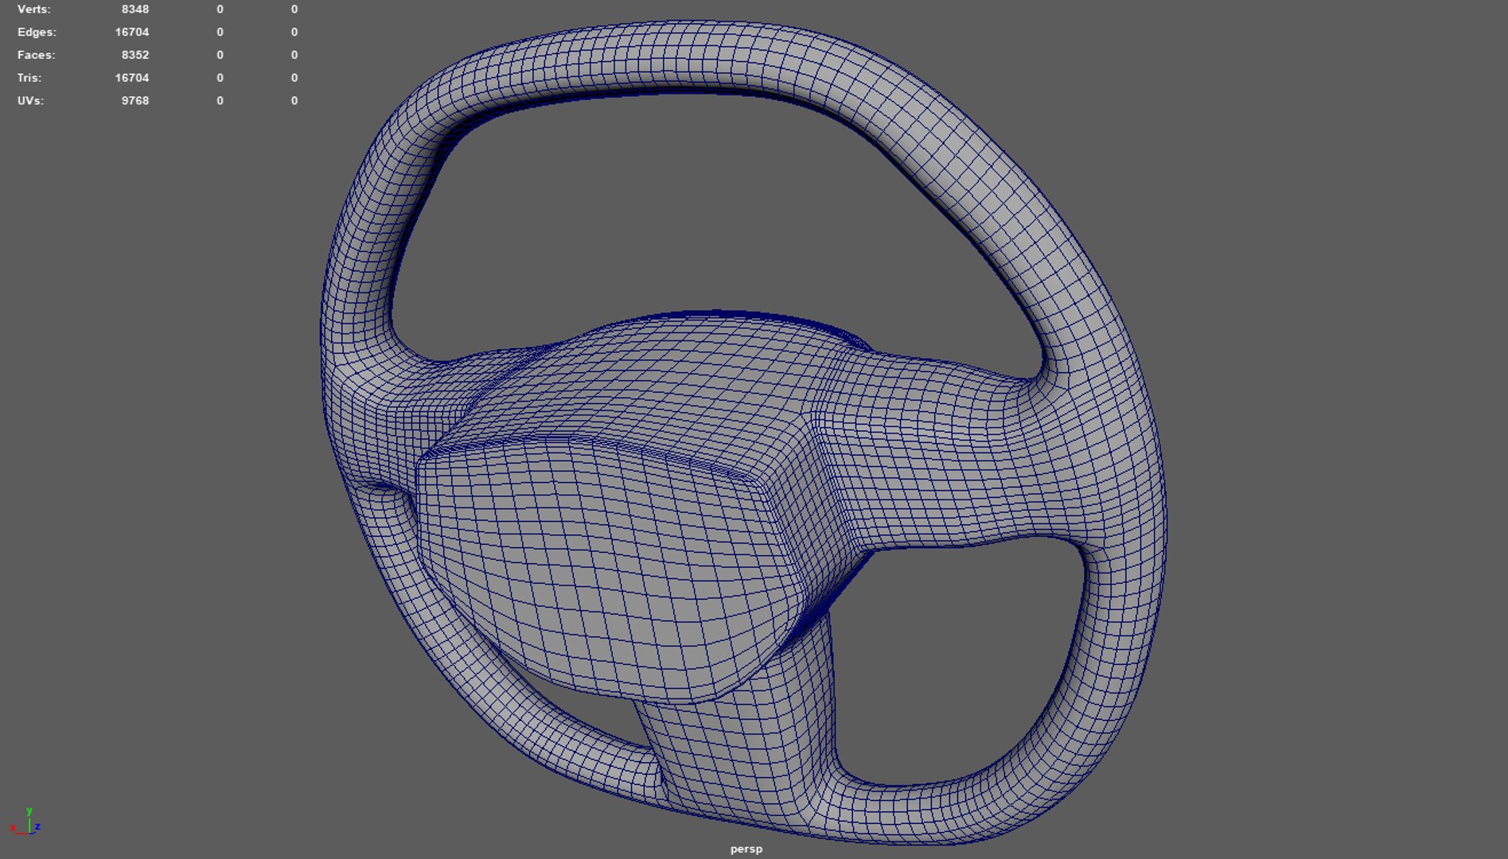Click the Edges count value 16704
This screenshot has width=1508, height=859.
click(x=132, y=33)
